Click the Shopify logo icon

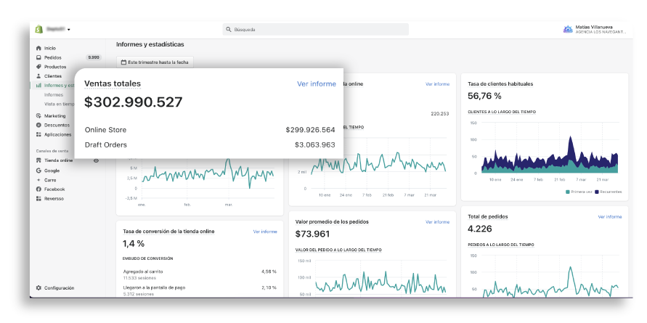38,29
